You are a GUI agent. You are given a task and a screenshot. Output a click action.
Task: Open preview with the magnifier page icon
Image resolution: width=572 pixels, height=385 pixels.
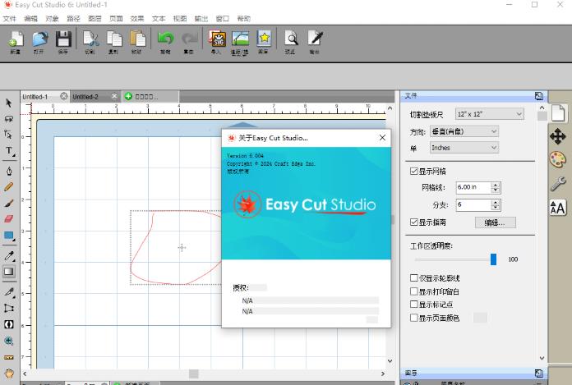tap(291, 42)
